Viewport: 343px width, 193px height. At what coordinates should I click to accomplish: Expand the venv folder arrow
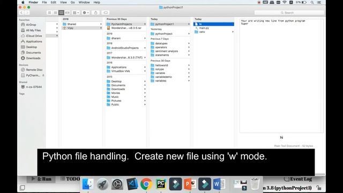[x=233, y=32]
